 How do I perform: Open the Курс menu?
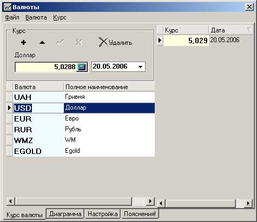(60, 18)
